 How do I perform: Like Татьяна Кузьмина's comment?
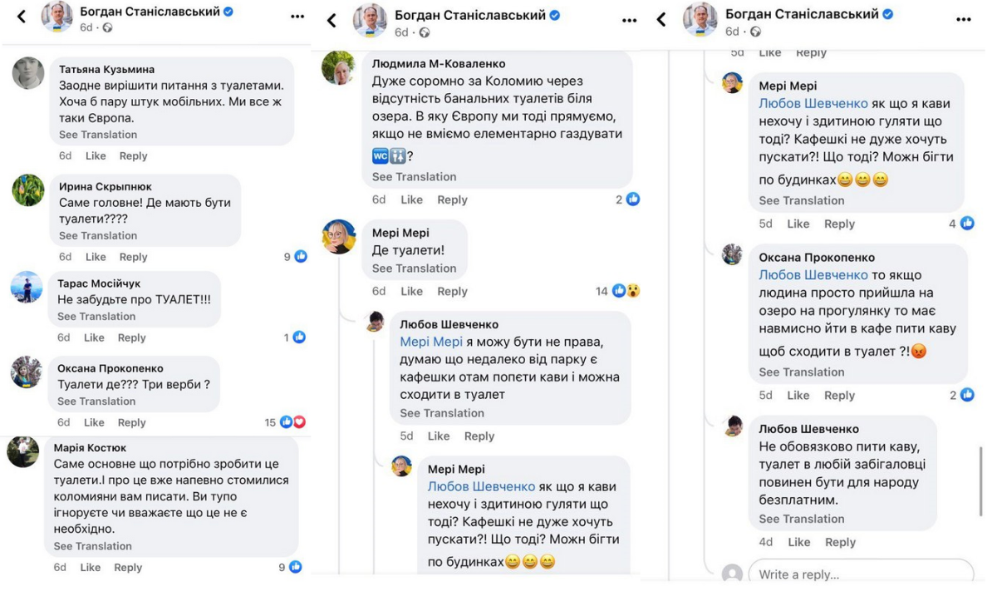[96, 155]
